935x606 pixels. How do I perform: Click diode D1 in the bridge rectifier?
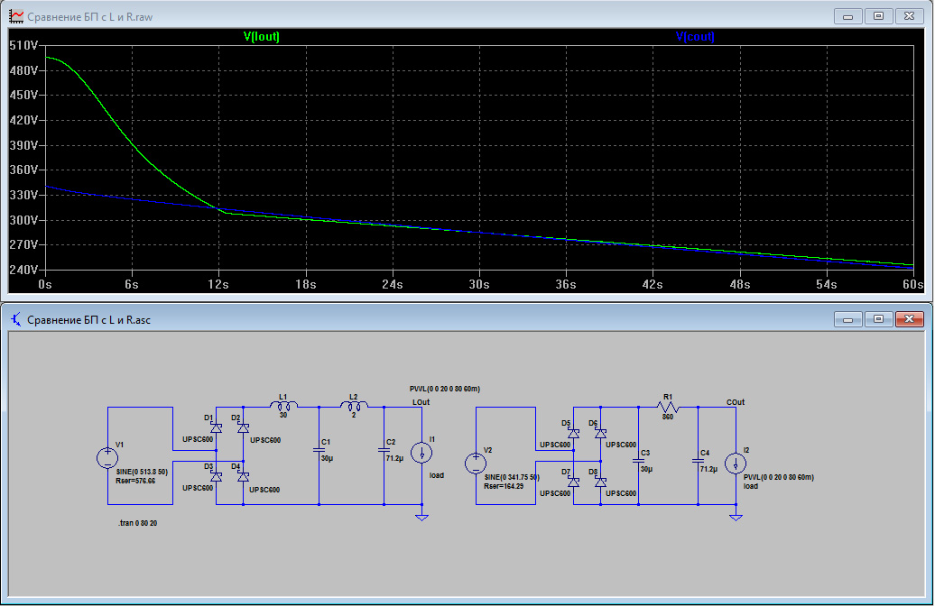[216, 427]
